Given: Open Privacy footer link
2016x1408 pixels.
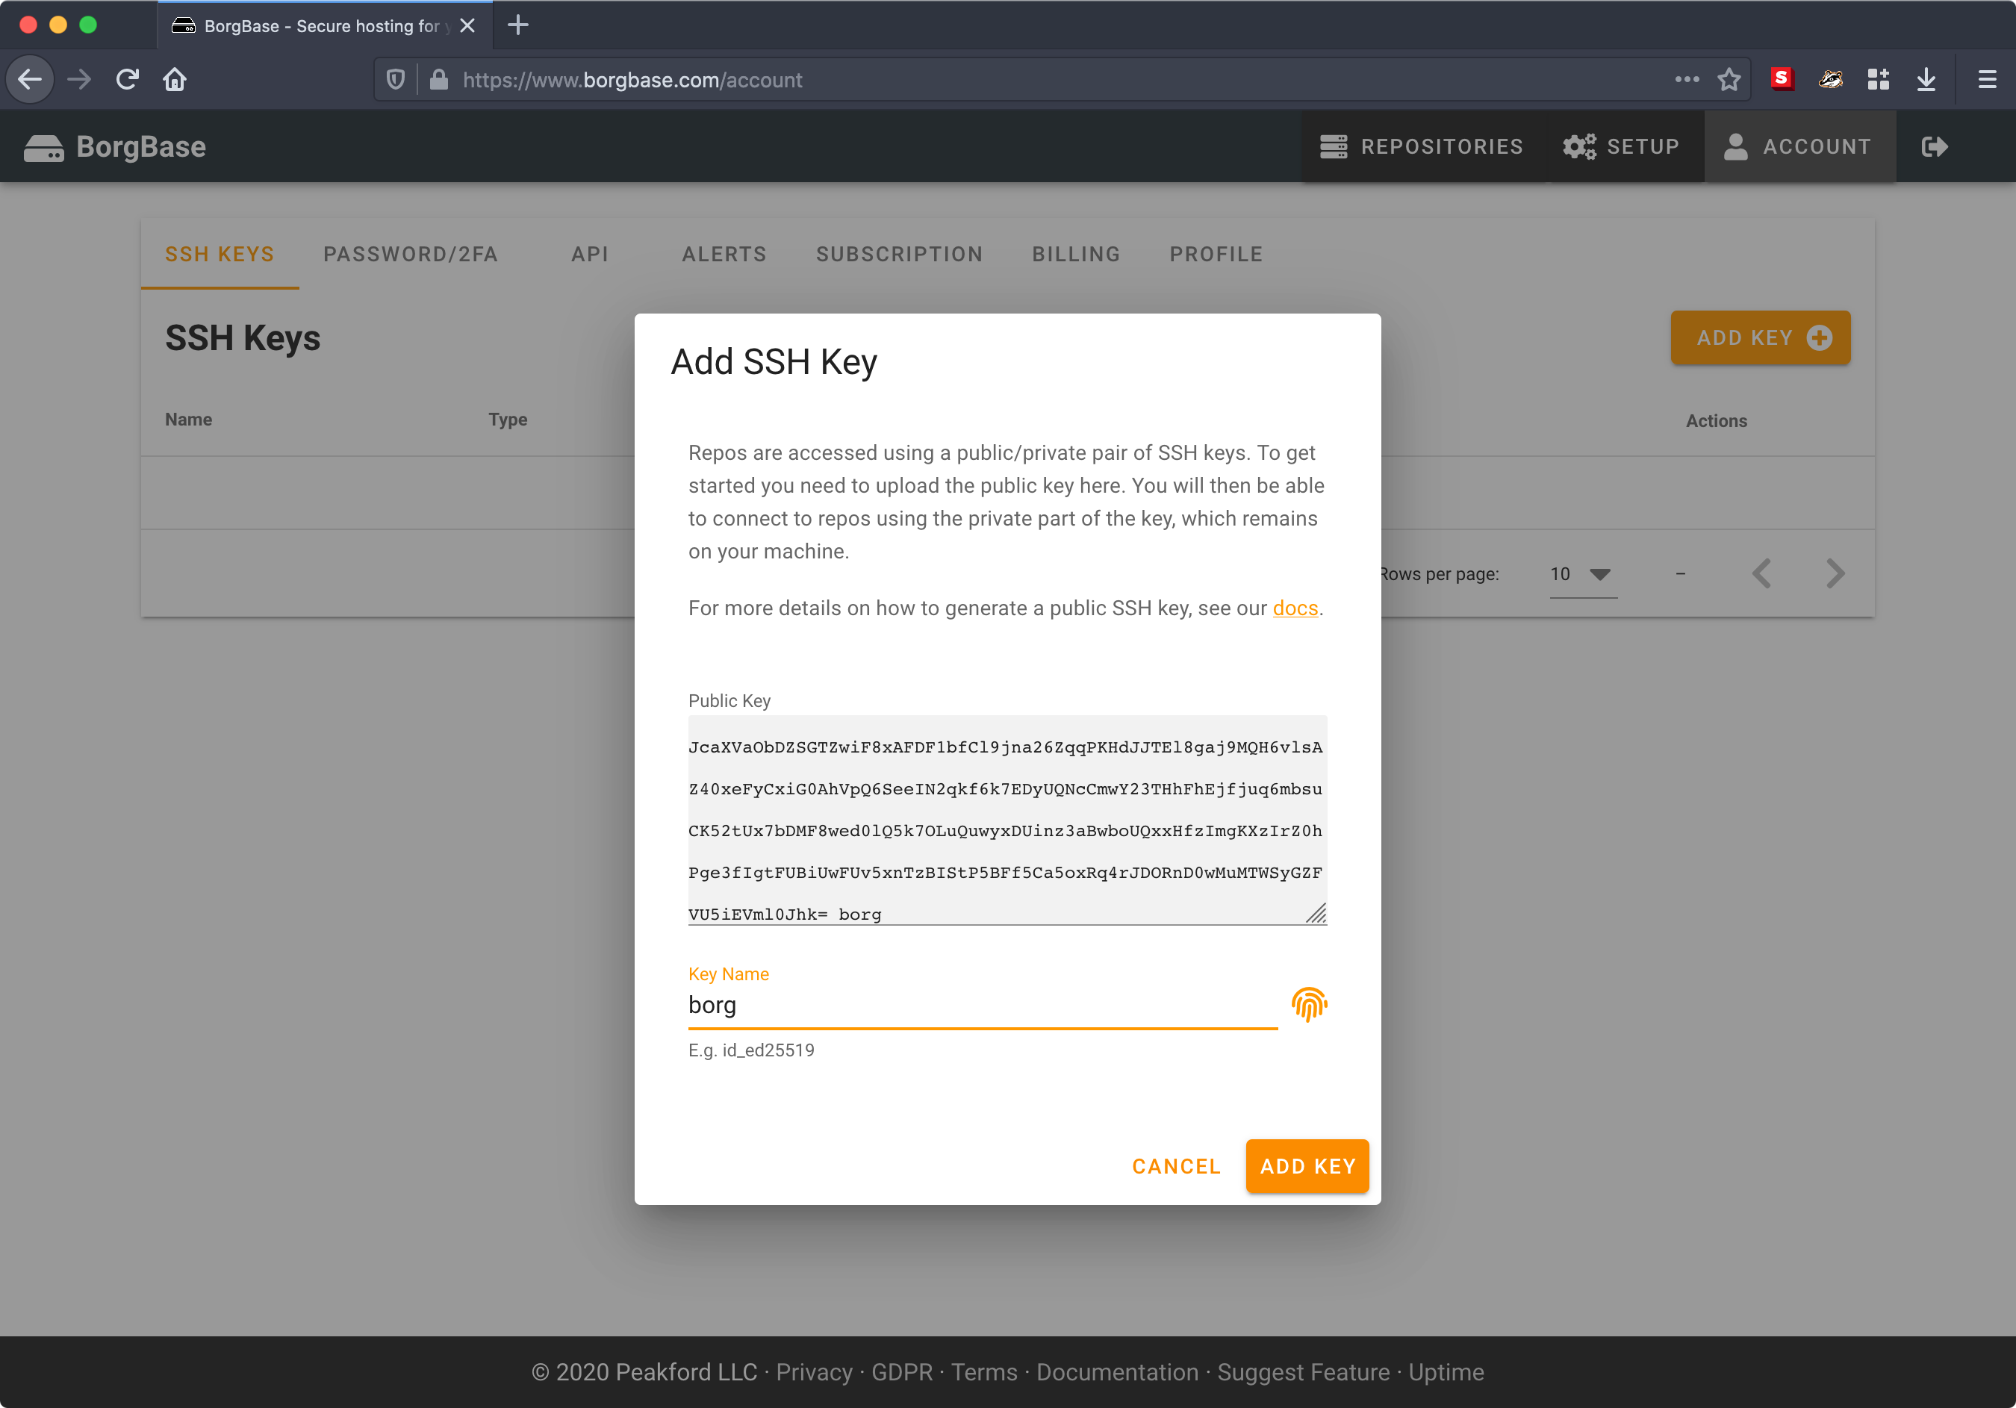Looking at the screenshot, I should 814,1371.
